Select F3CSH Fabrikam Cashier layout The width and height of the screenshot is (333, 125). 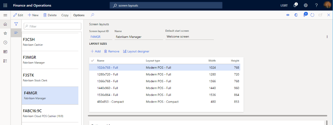[x=50, y=42]
